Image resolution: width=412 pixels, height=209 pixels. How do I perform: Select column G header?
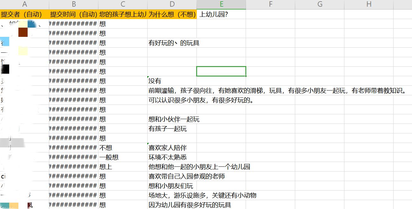(x=320, y=4)
